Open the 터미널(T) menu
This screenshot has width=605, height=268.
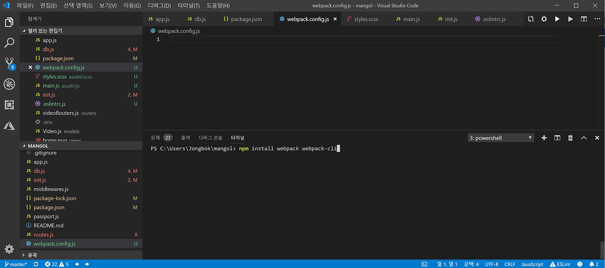pos(189,6)
